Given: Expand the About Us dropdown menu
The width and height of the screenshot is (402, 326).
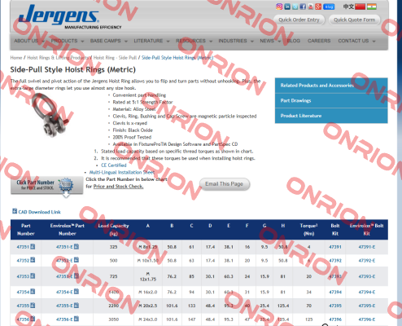Looking at the screenshot, I should tap(29, 41).
